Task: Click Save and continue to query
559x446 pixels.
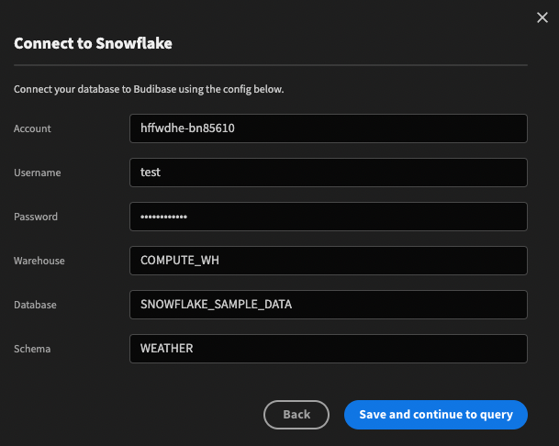Action: point(436,415)
